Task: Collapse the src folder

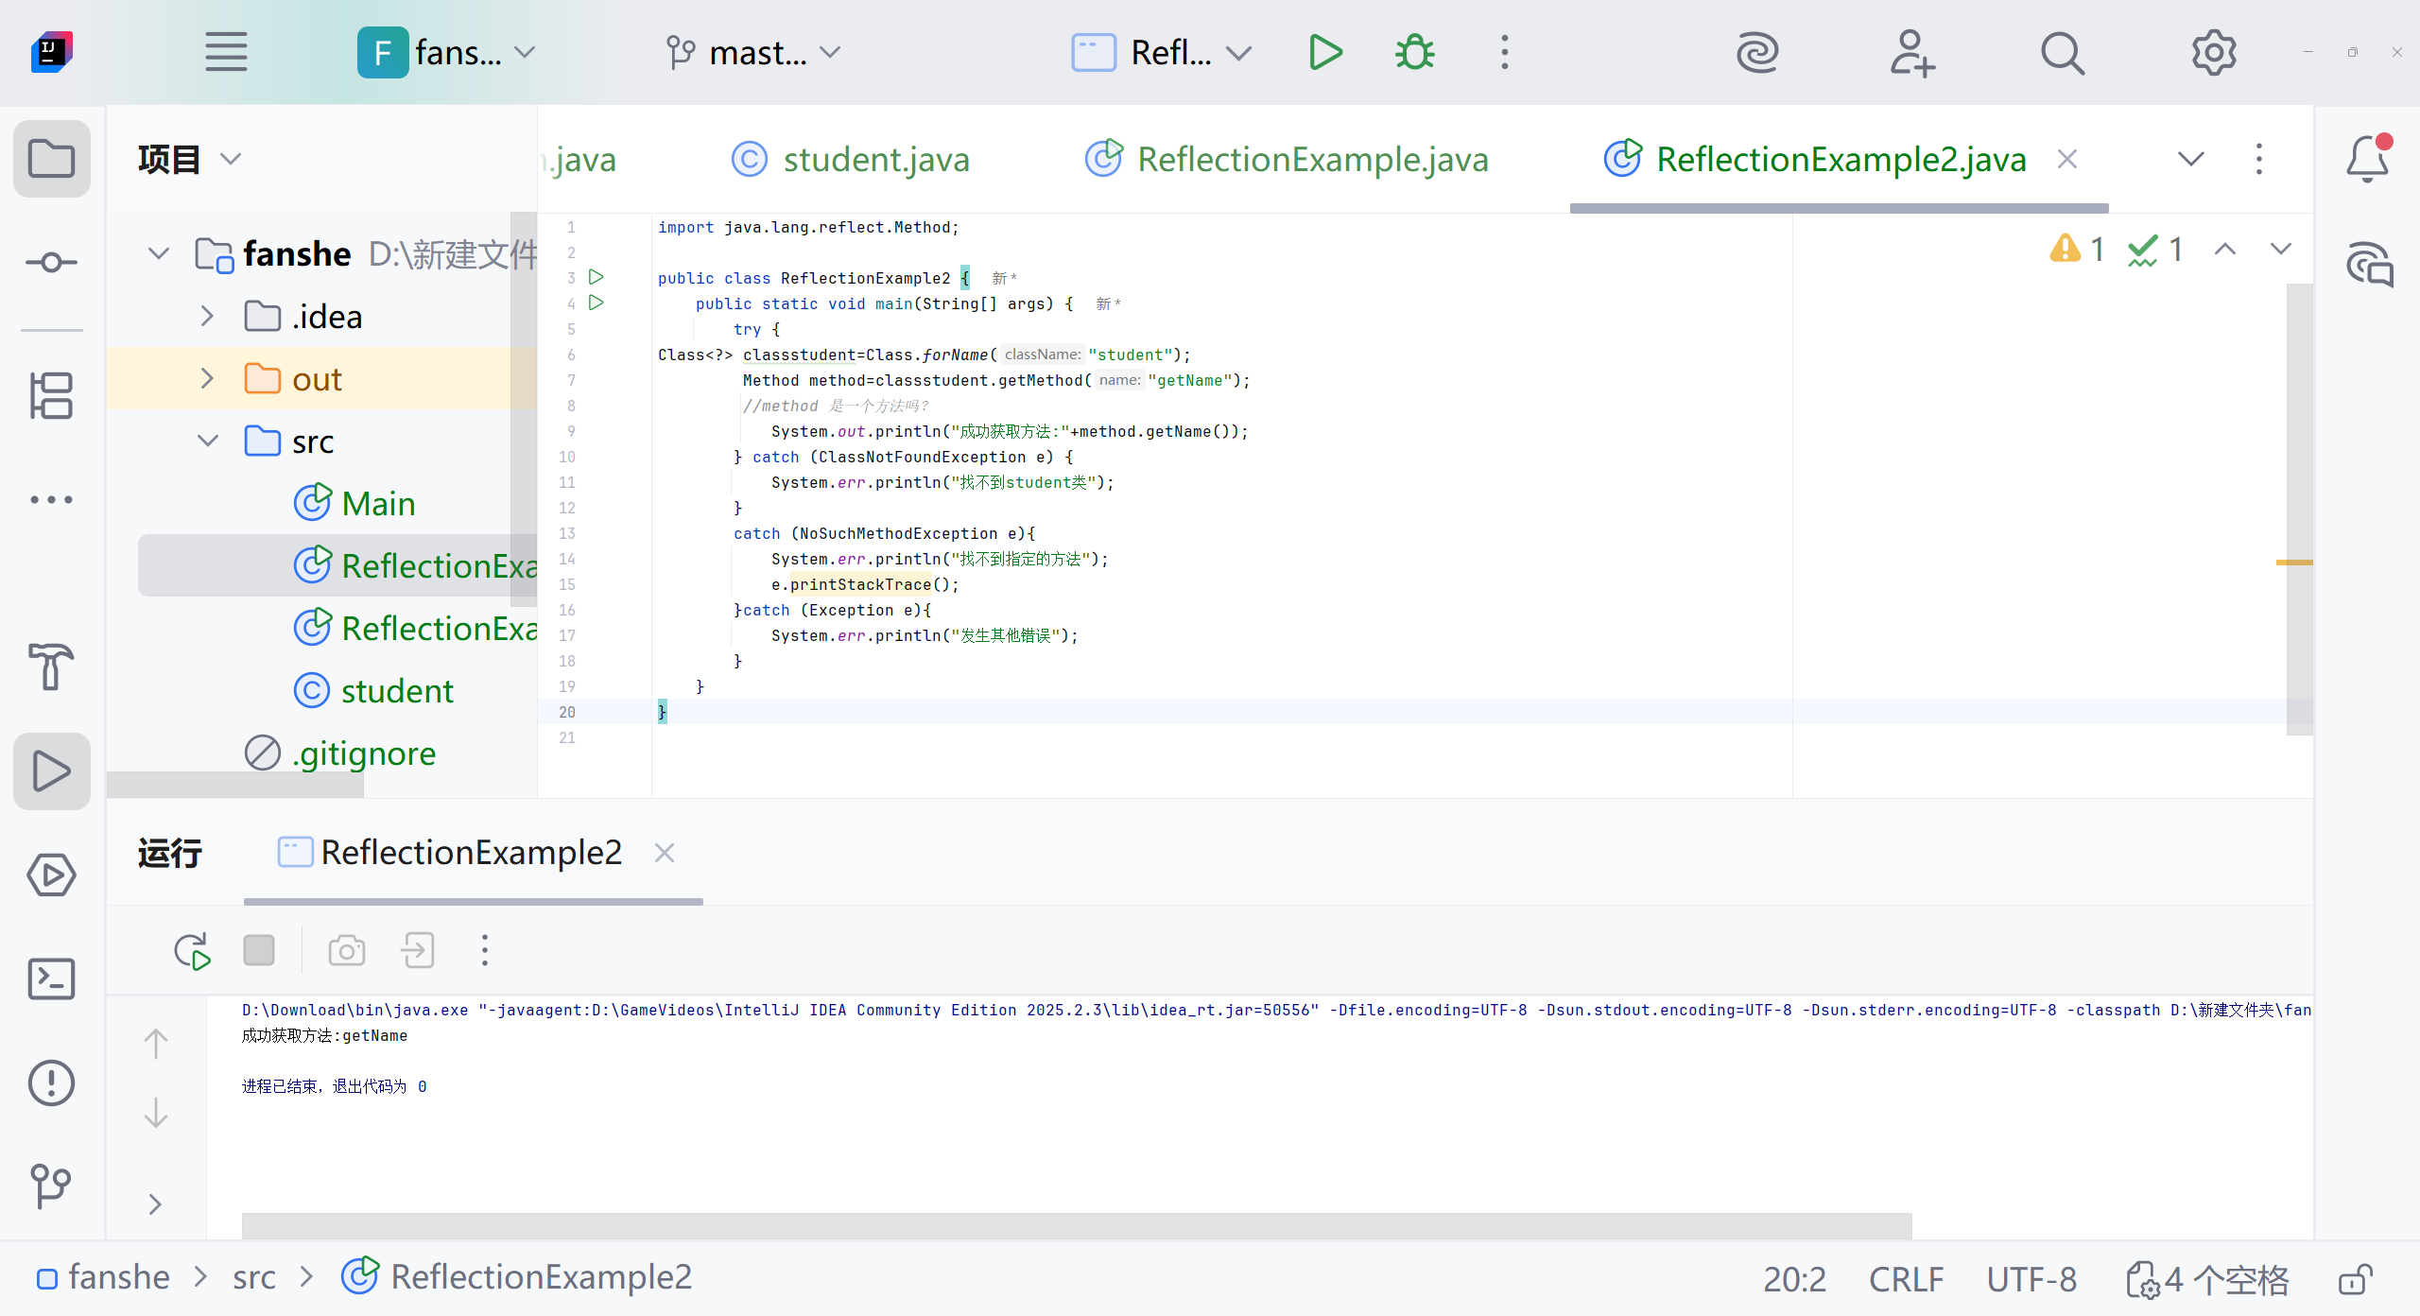Action: [x=207, y=442]
